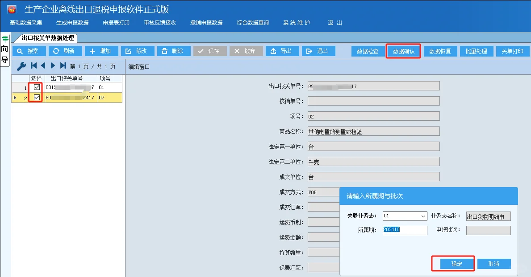Add a new record using 增加
The image size is (531, 277).
101,51
